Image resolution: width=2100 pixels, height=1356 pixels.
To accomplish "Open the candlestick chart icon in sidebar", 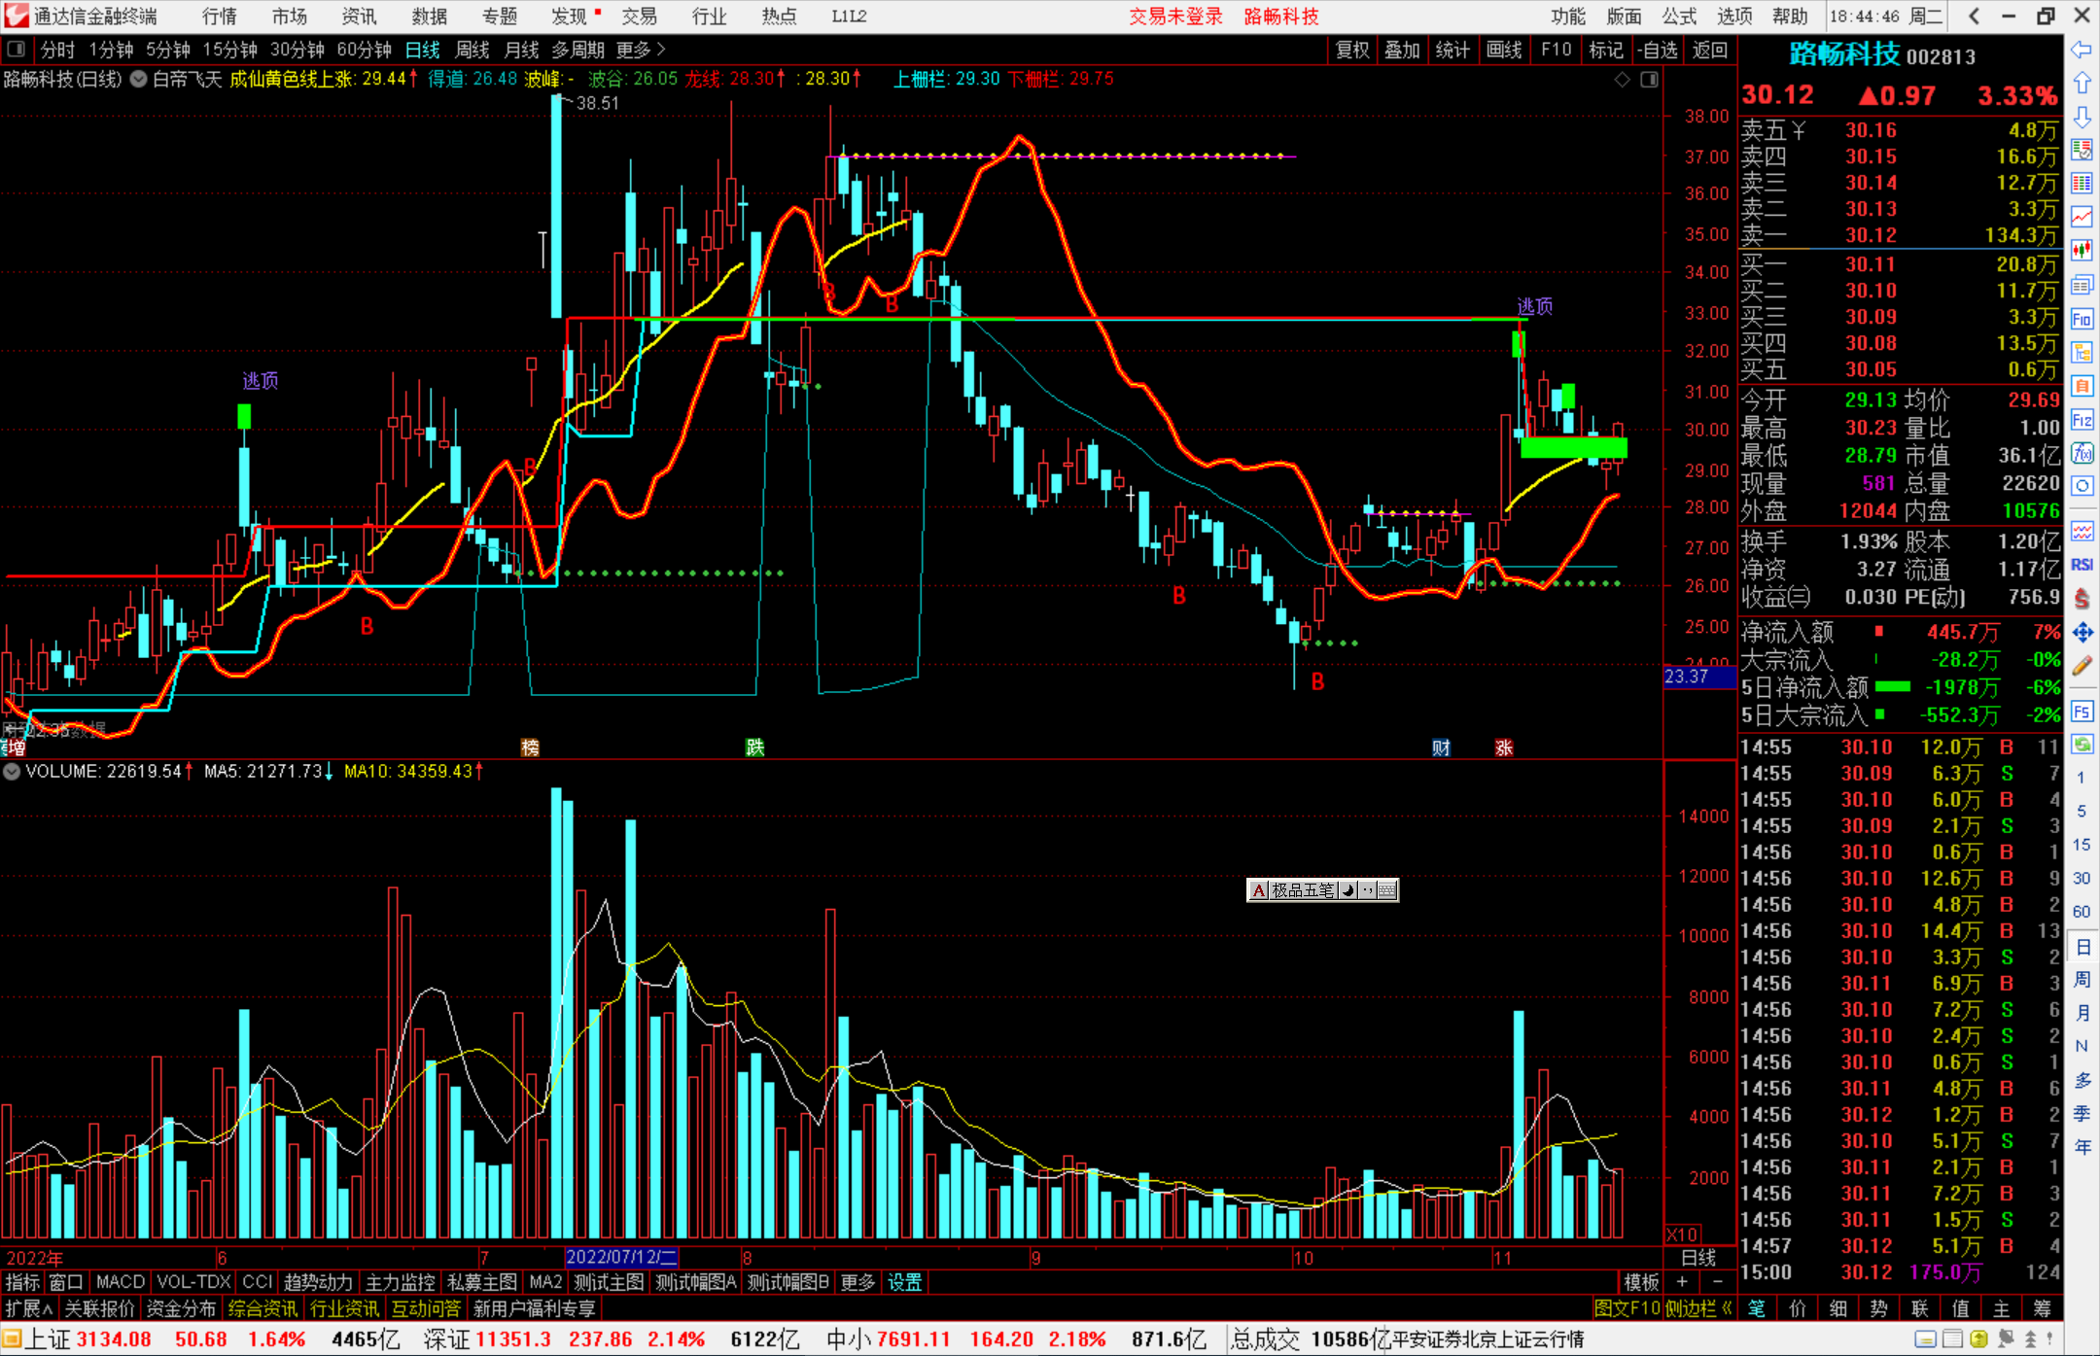I will [2082, 251].
